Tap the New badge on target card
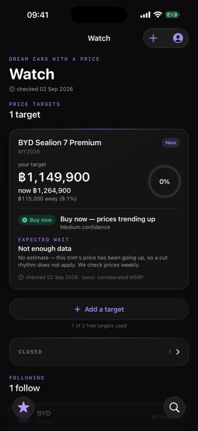Image resolution: width=198 pixels, height=431 pixels. pyautogui.click(x=171, y=143)
